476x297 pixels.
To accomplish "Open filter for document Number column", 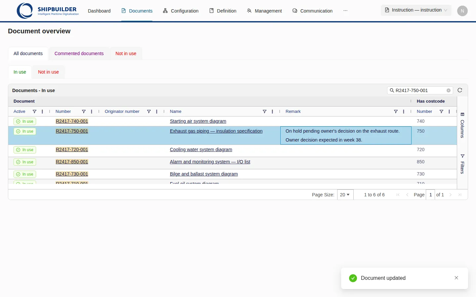I will pyautogui.click(x=84, y=112).
